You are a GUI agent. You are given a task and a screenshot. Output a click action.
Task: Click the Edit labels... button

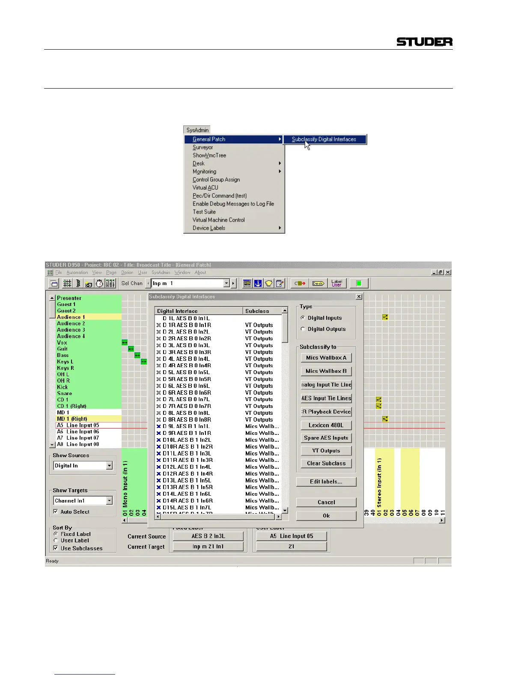(x=326, y=482)
